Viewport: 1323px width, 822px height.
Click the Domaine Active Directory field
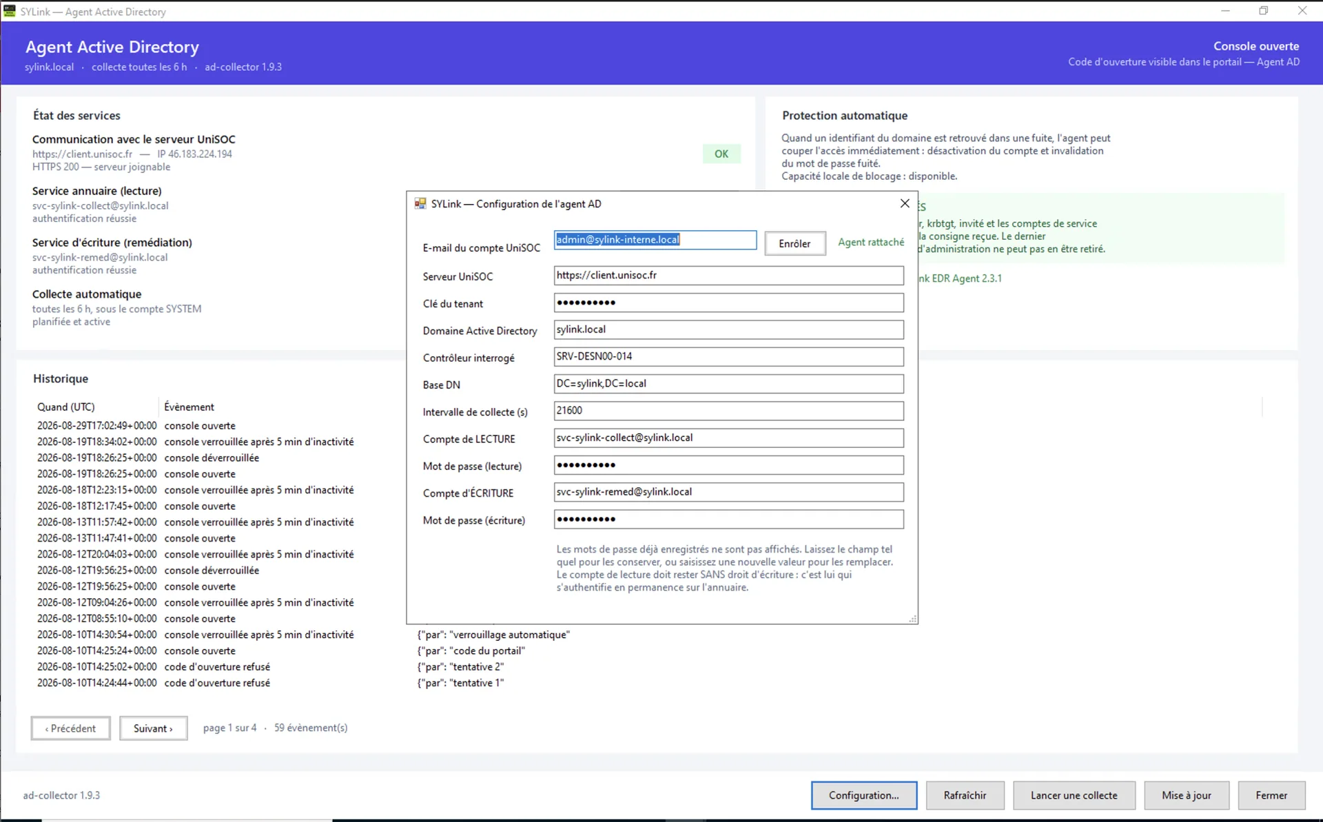click(728, 329)
